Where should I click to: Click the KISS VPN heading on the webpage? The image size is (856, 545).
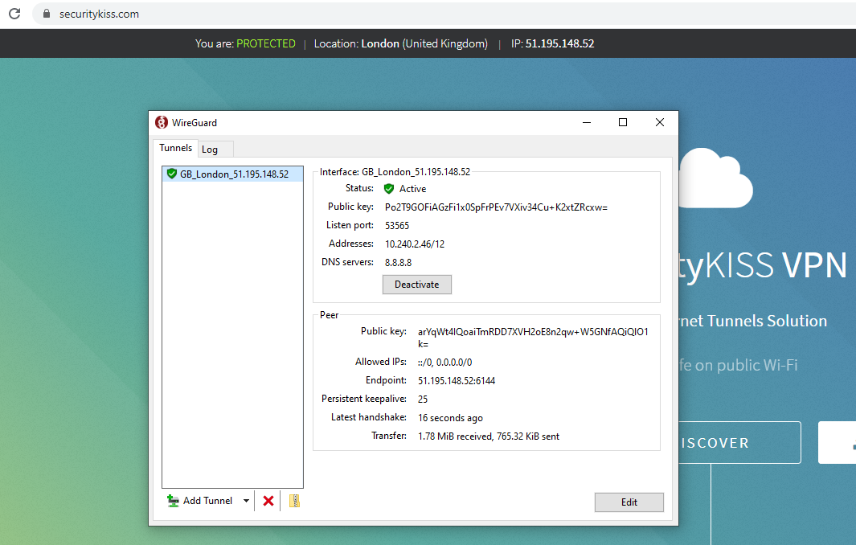(x=776, y=265)
